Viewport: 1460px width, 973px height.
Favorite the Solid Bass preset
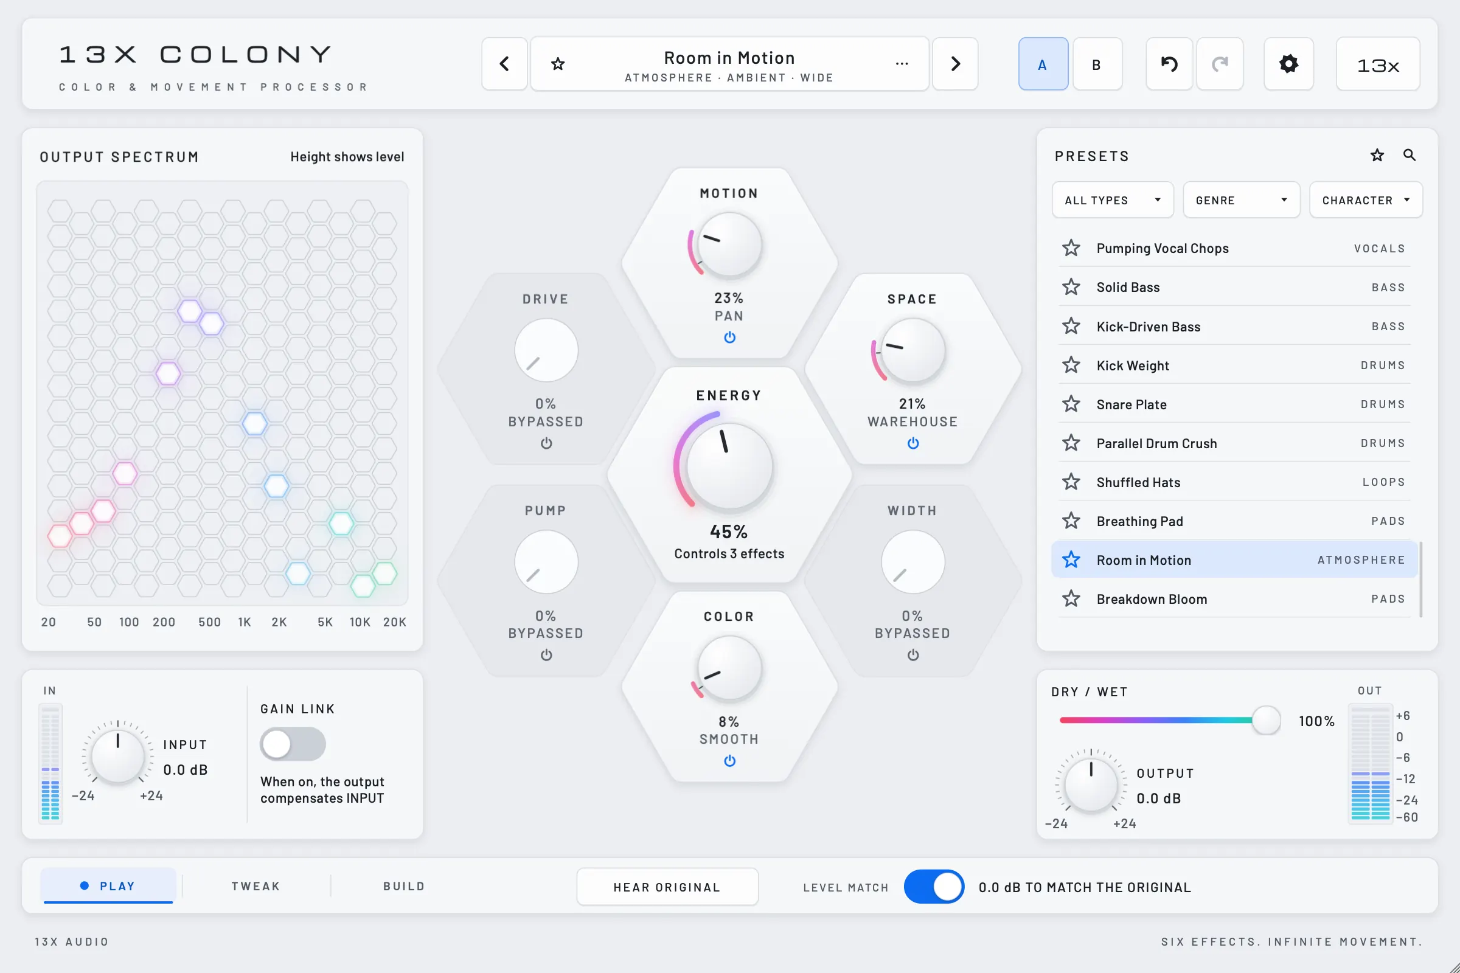pos(1071,286)
